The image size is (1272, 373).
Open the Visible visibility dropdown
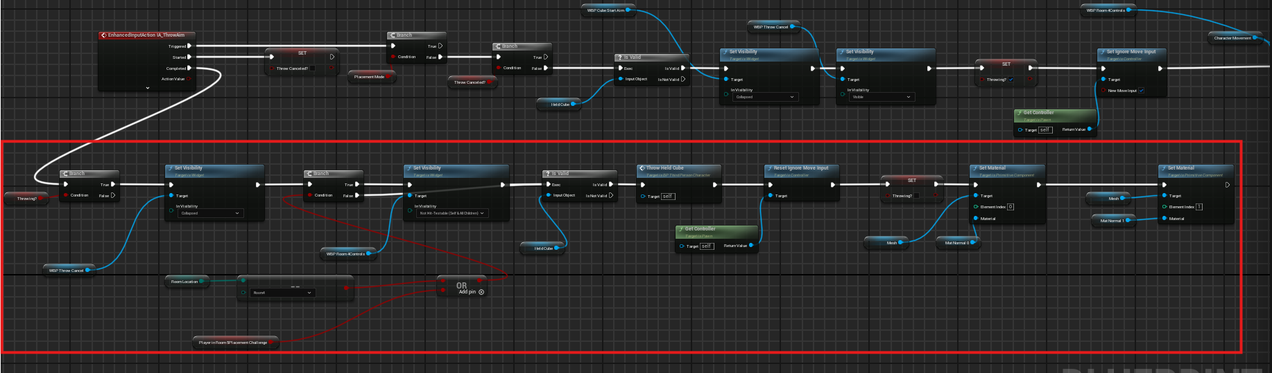pos(882,97)
